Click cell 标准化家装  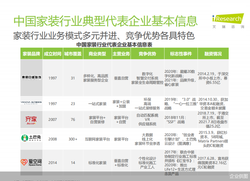pos(97,163)
